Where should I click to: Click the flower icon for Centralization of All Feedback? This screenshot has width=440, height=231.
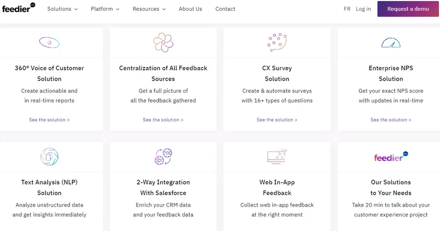[x=163, y=42]
